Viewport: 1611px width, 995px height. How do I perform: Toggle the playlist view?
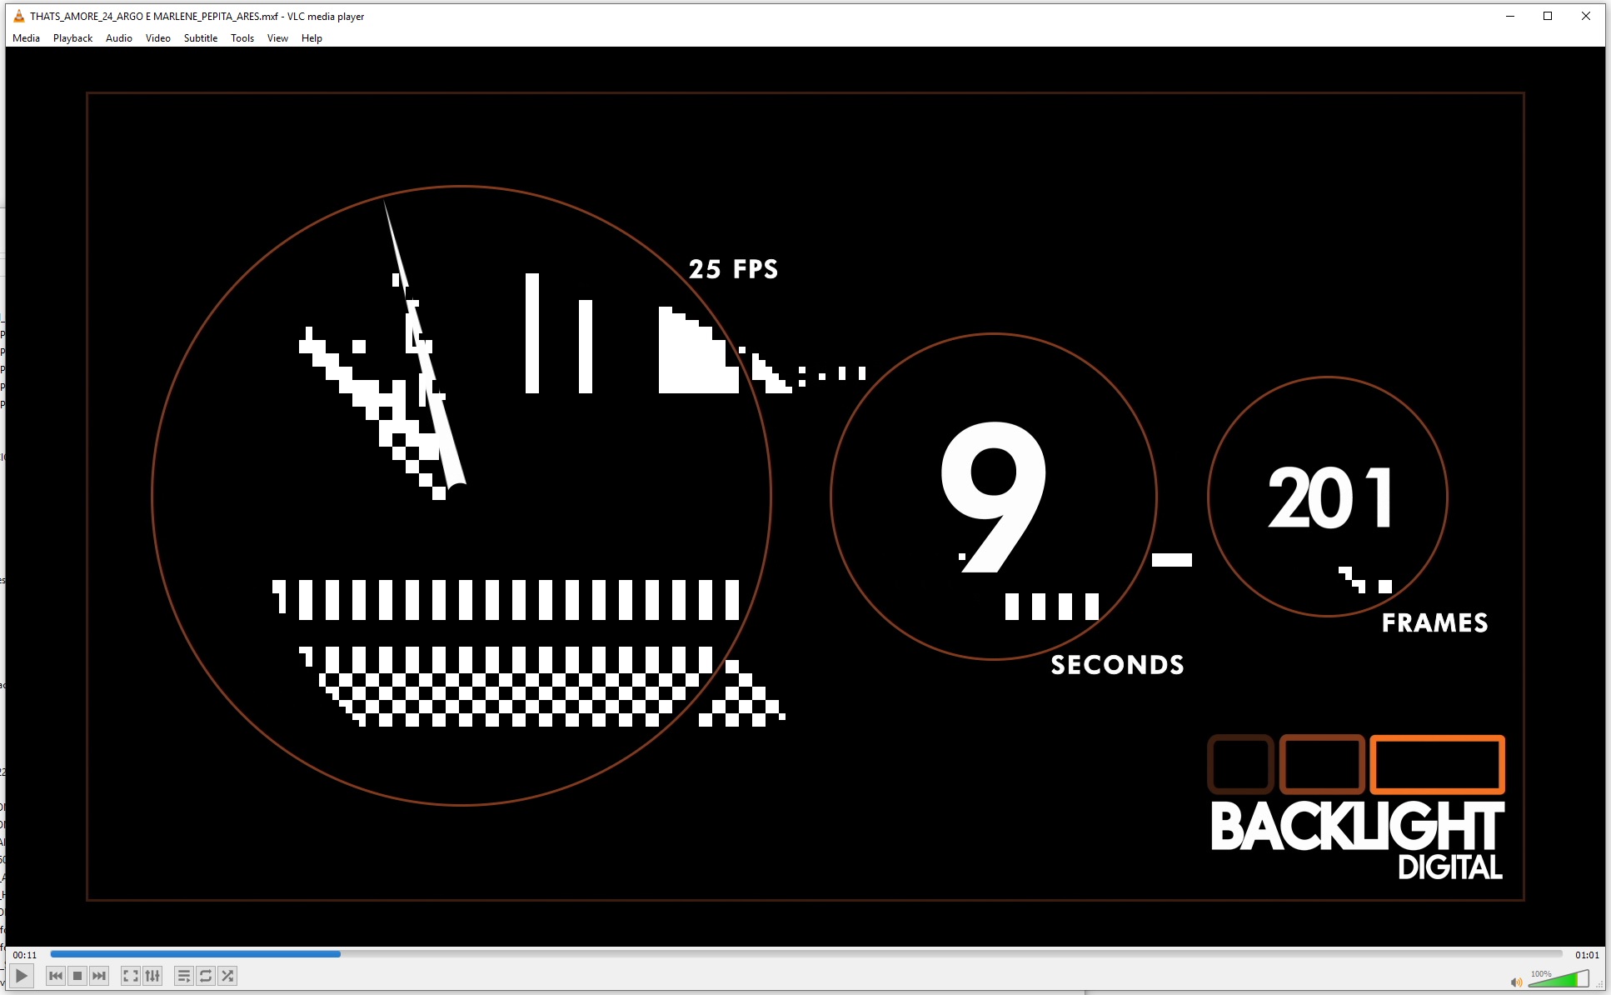[x=184, y=976]
